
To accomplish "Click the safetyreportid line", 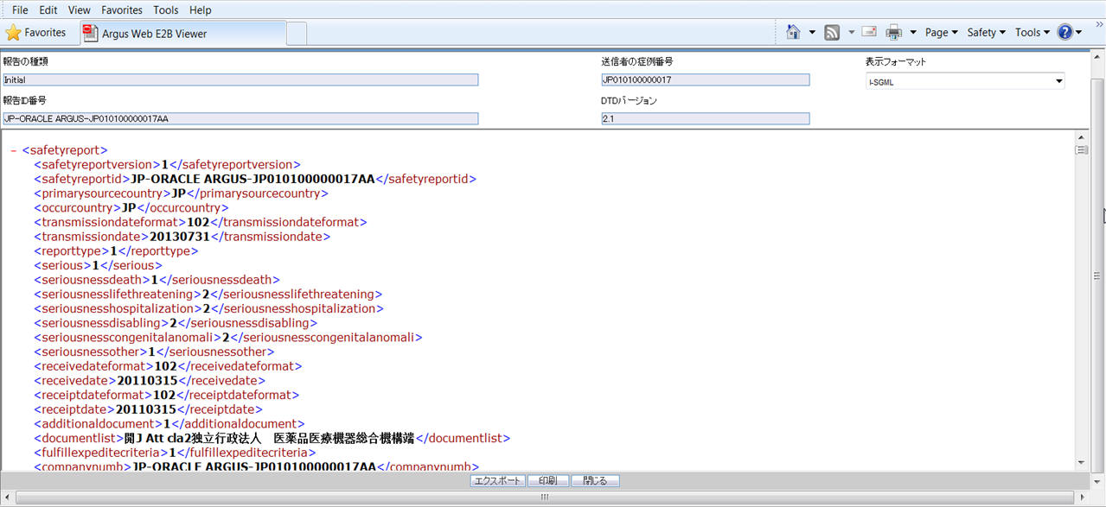I will 255,179.
